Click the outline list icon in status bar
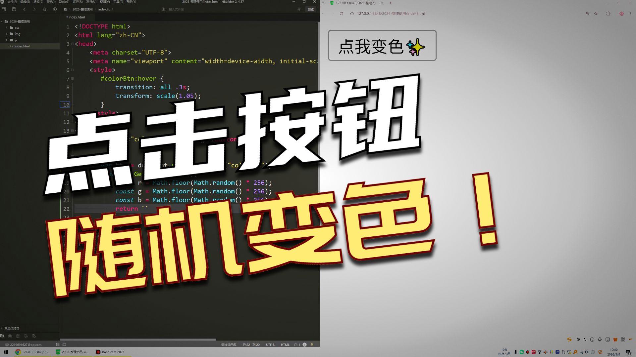Viewport: 636px width, 357px height. [x=58, y=344]
